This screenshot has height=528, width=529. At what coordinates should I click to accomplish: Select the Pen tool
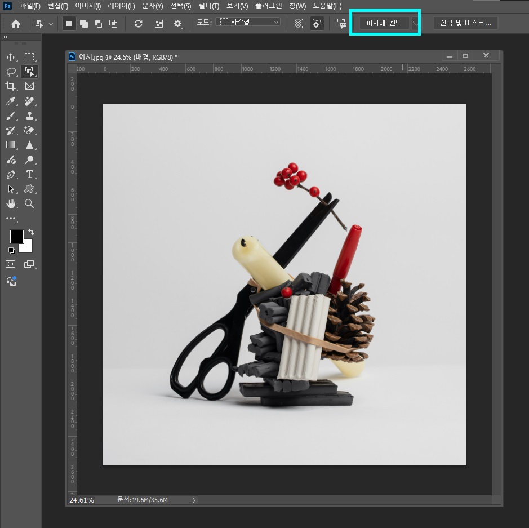11,175
